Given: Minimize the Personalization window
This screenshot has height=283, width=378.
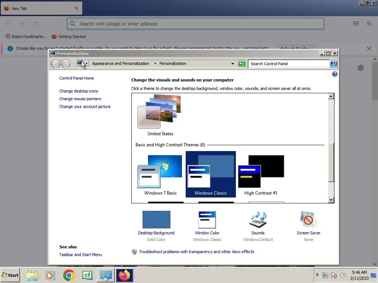Looking at the screenshot, I should tap(322, 53).
